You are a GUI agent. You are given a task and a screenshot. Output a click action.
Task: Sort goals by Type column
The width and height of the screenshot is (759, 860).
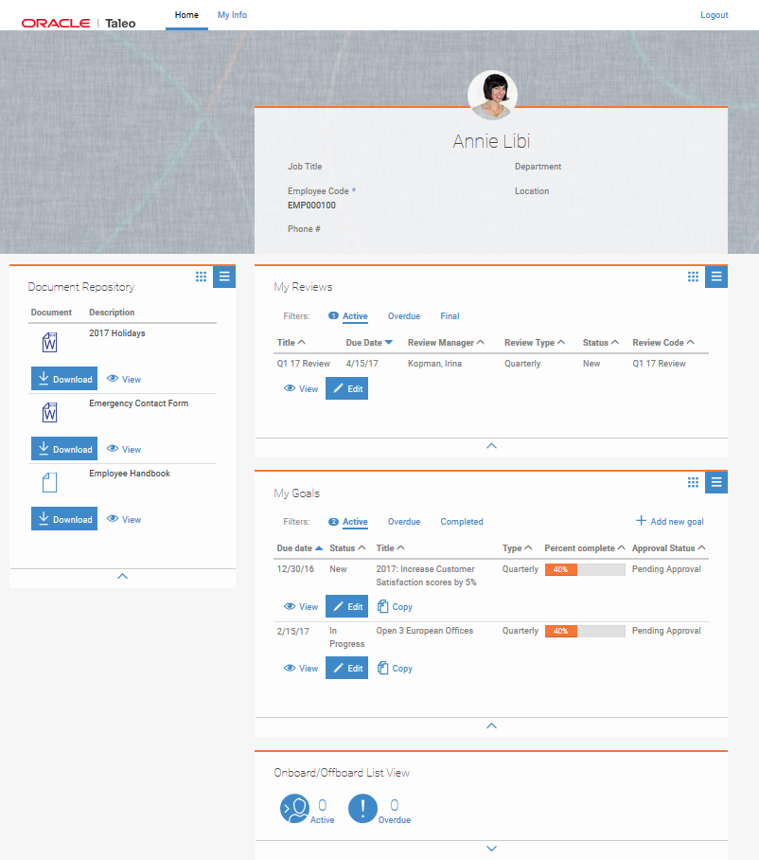(518, 548)
